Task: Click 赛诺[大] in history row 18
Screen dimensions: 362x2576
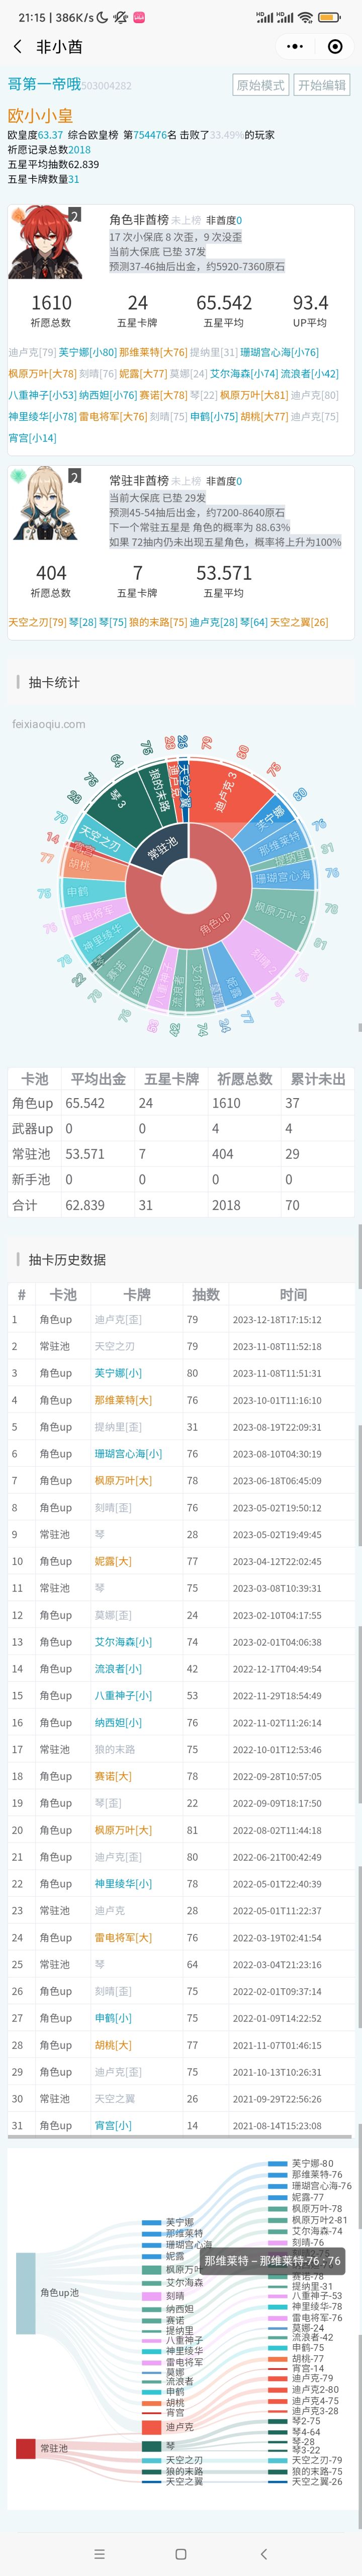Action: pyautogui.click(x=113, y=1776)
